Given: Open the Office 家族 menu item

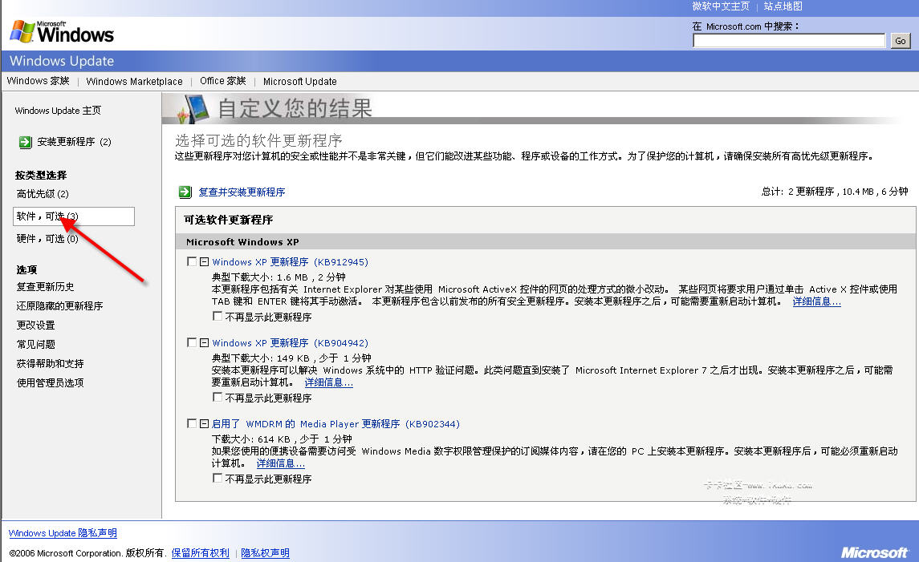Looking at the screenshot, I should (222, 81).
